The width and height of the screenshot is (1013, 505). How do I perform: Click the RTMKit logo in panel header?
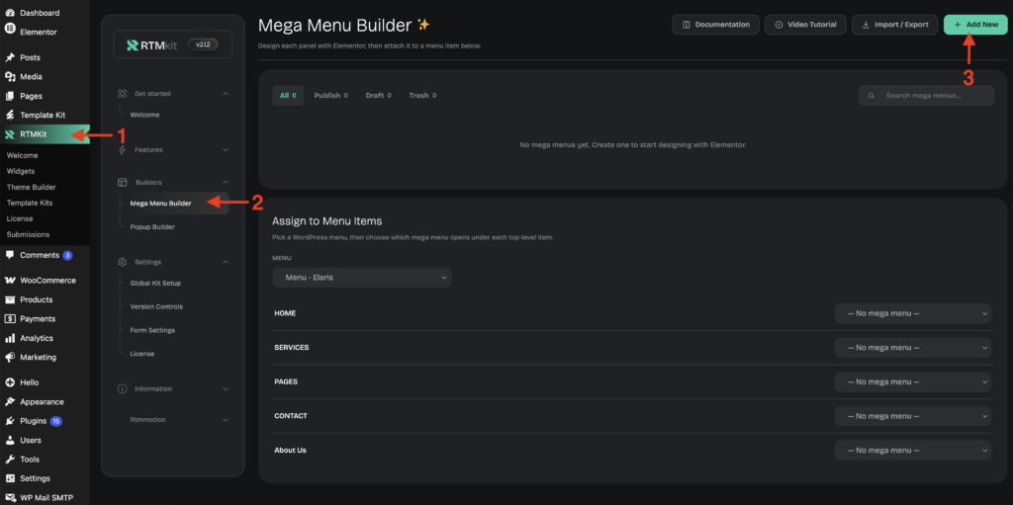[x=153, y=45]
